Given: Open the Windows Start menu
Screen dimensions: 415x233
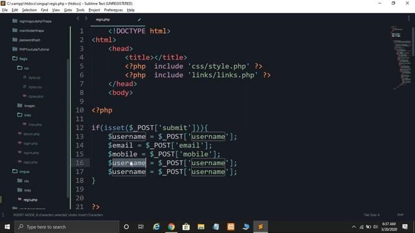Looking at the screenshot, I should pos(7,227).
